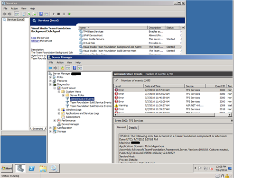Collapse Diagnostics node in tree
This screenshot has height=178, width=261.
click(50, 85)
